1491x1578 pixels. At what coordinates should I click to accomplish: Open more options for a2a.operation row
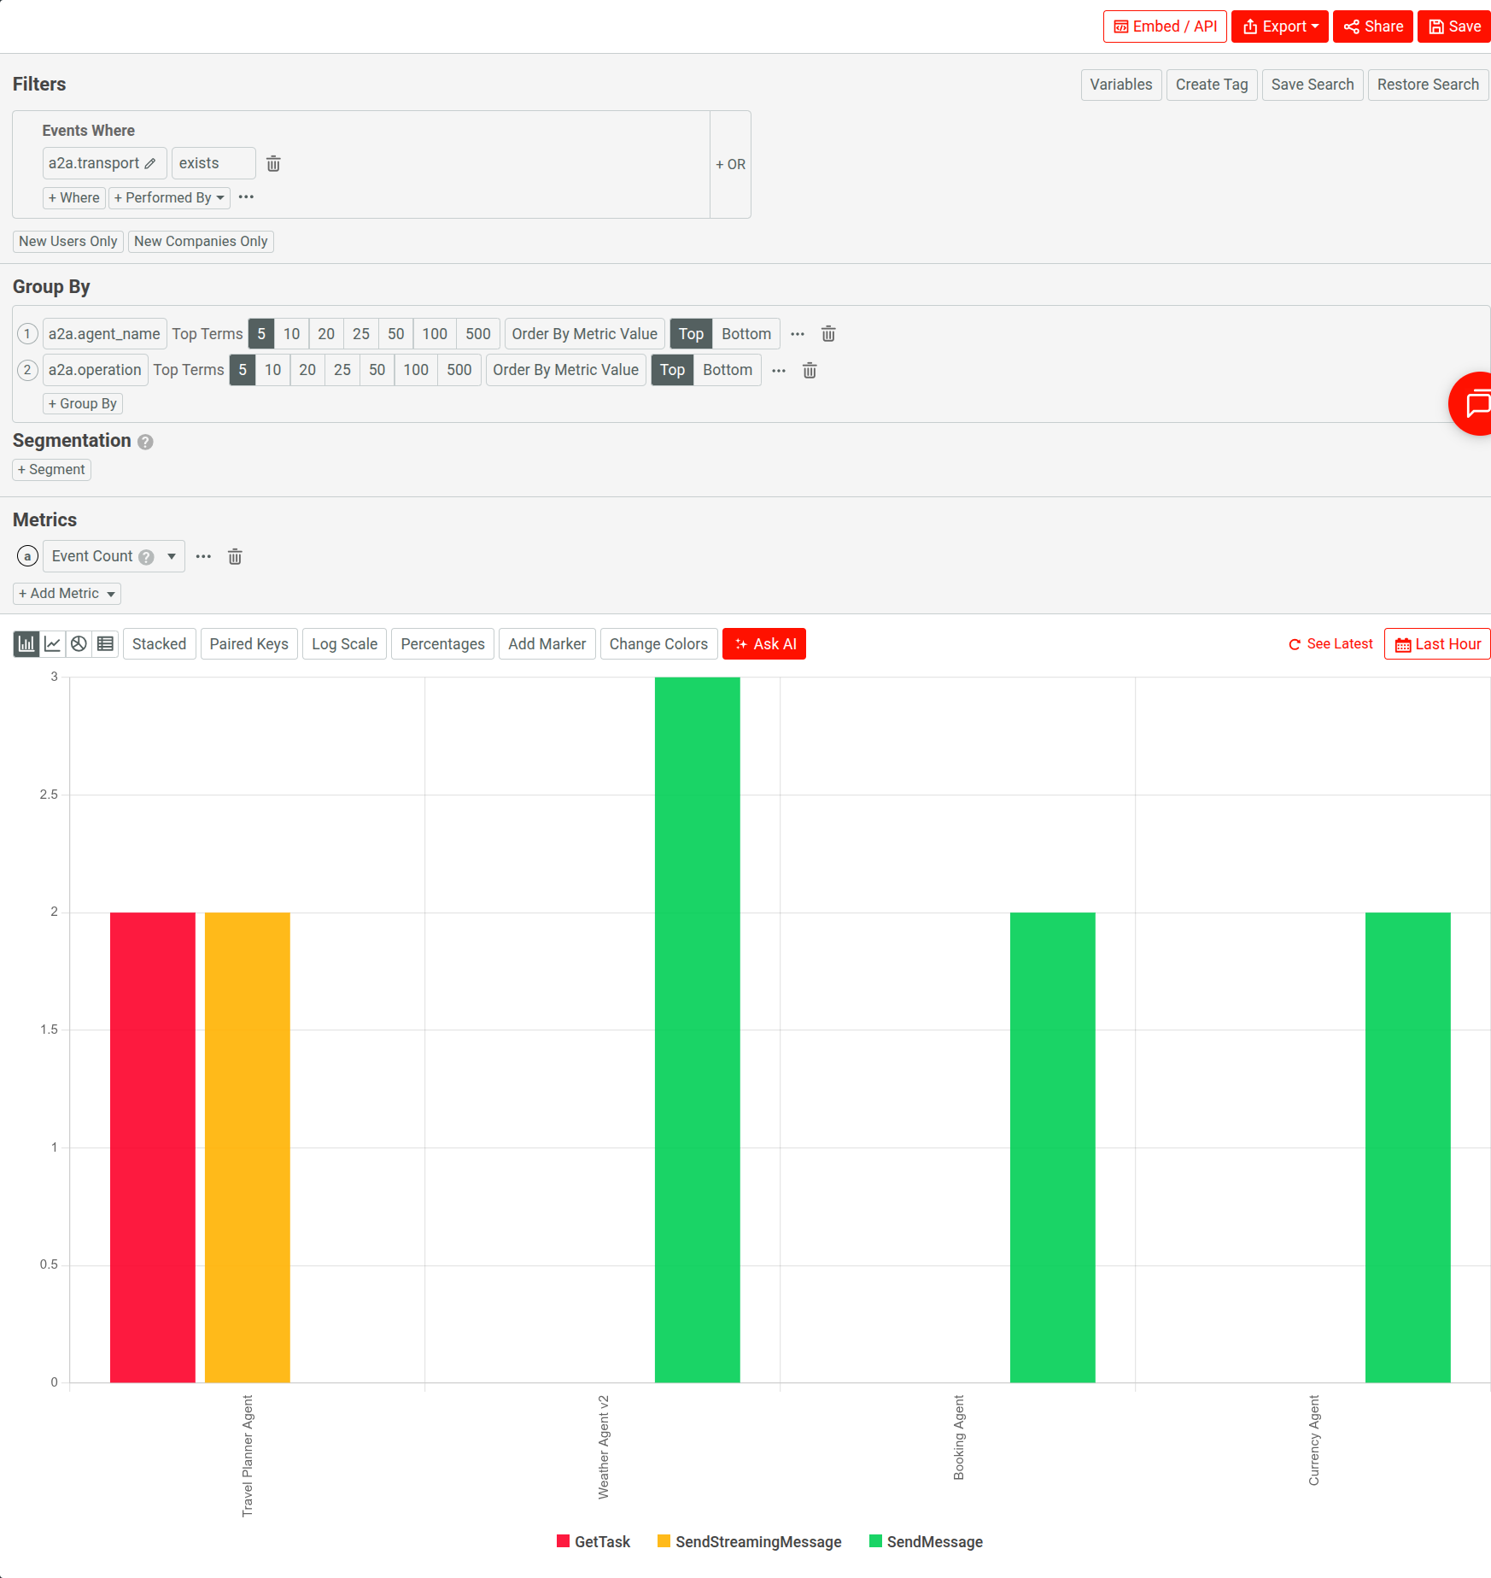click(x=779, y=370)
